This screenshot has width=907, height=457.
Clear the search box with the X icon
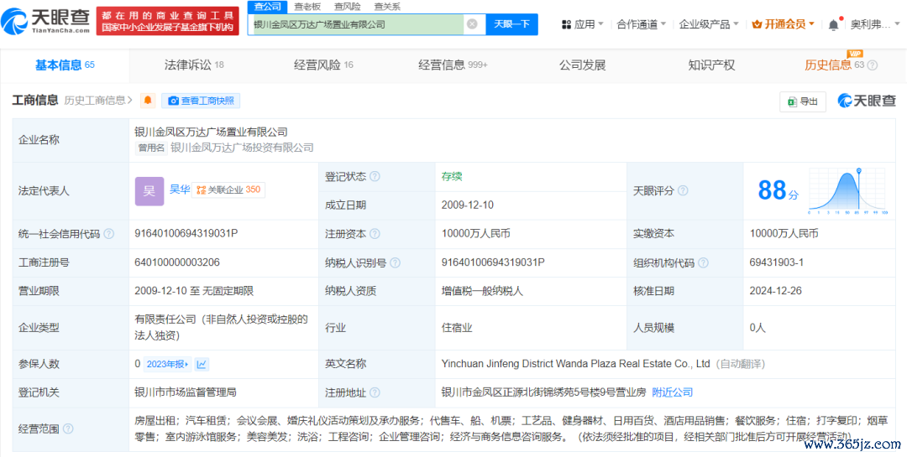[x=472, y=24]
